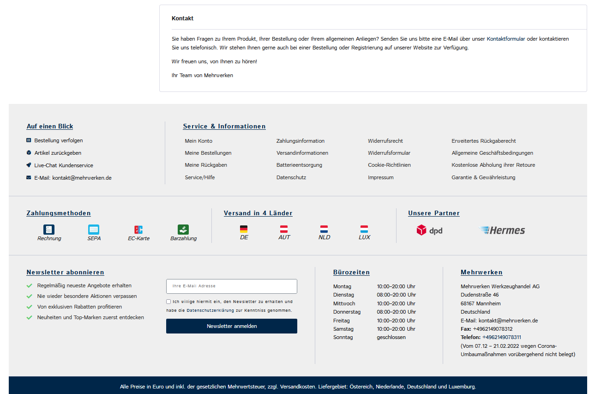This screenshot has width=589, height=394.
Task: Click the EC-Karte payment icon
Action: point(138,230)
